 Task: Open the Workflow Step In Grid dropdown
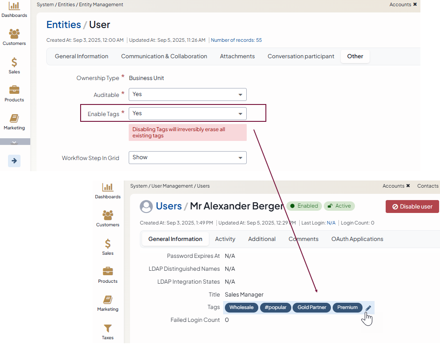pos(187,157)
